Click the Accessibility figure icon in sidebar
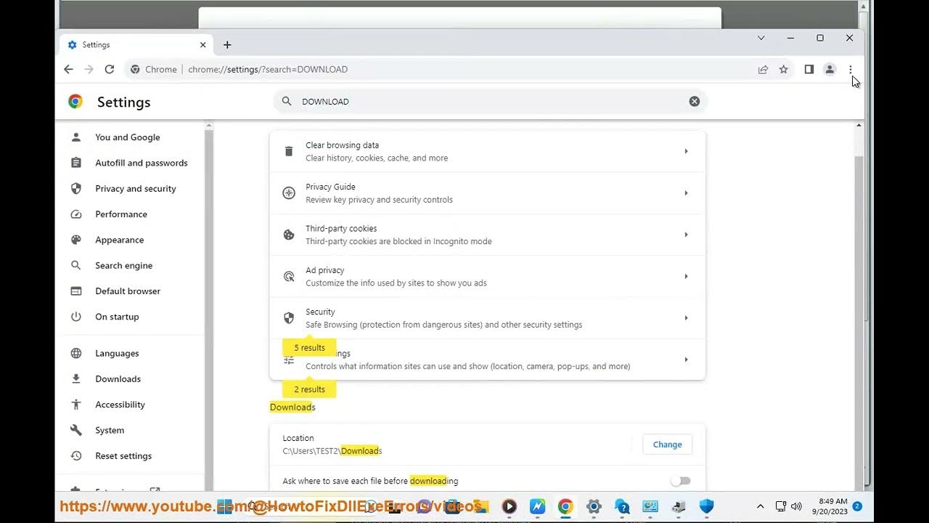 click(76, 405)
